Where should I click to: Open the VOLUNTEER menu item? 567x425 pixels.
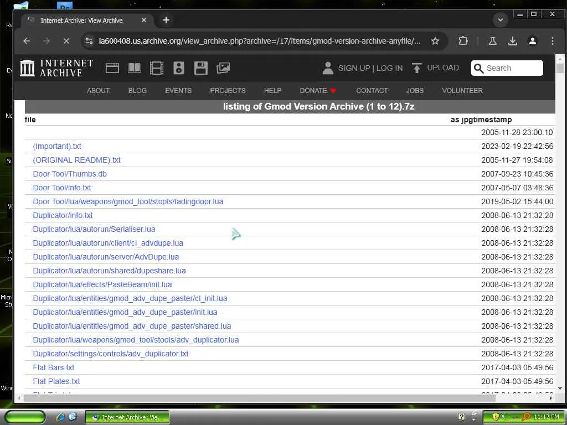point(462,91)
